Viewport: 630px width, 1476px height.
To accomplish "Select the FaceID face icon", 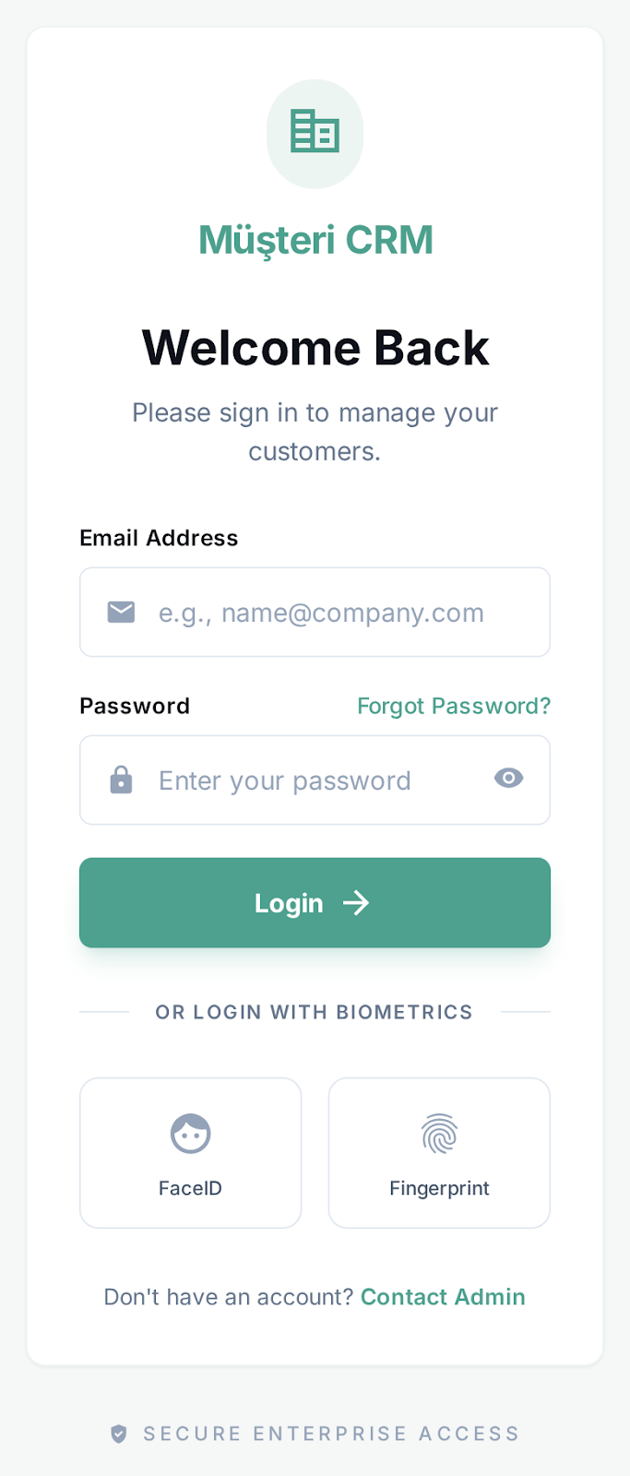I will 190,1133.
